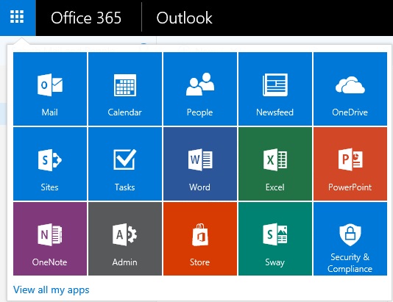Click the Outlook title in header

[184, 18]
